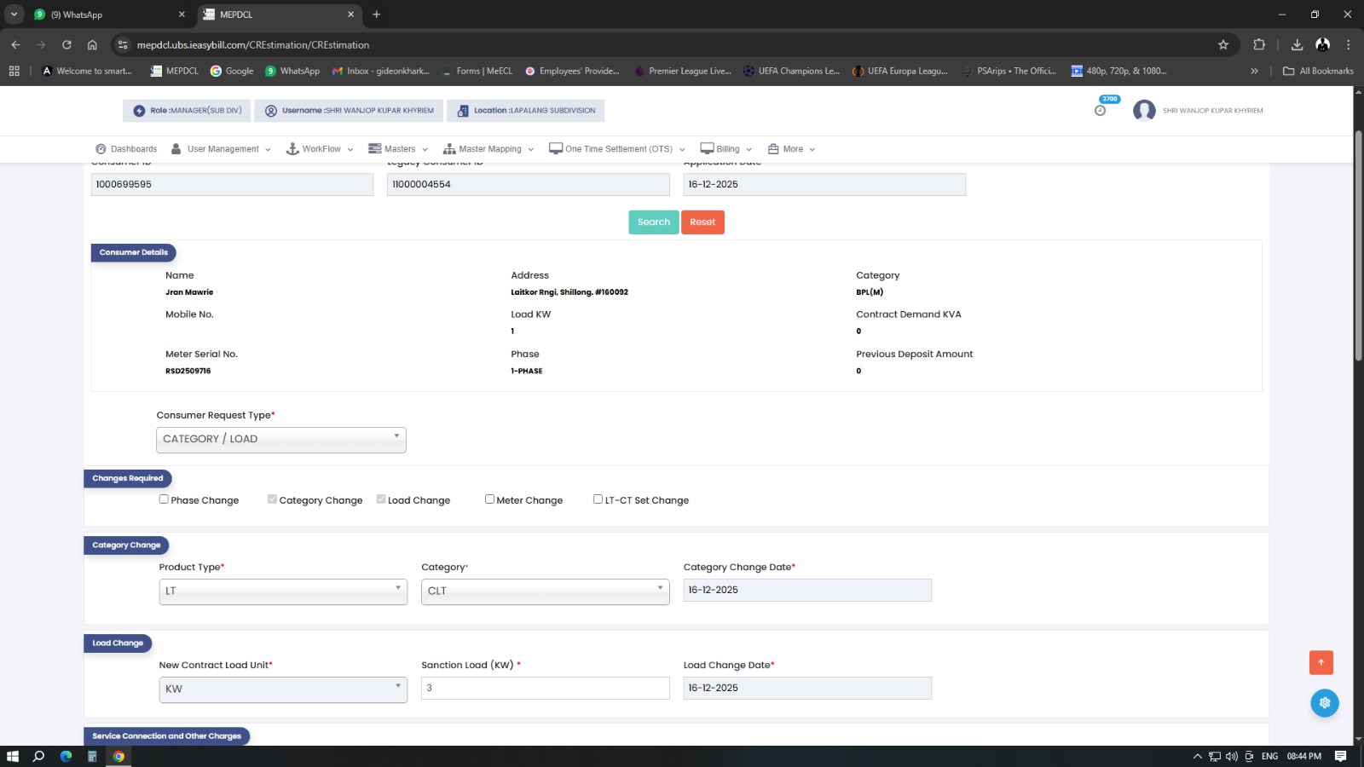Click the session timer clock icon
Screen dimensions: 1364x767
pos(1100,111)
